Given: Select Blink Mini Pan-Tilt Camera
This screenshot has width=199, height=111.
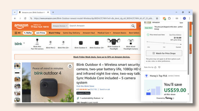Looking at the screenshot, I should 37,44.
